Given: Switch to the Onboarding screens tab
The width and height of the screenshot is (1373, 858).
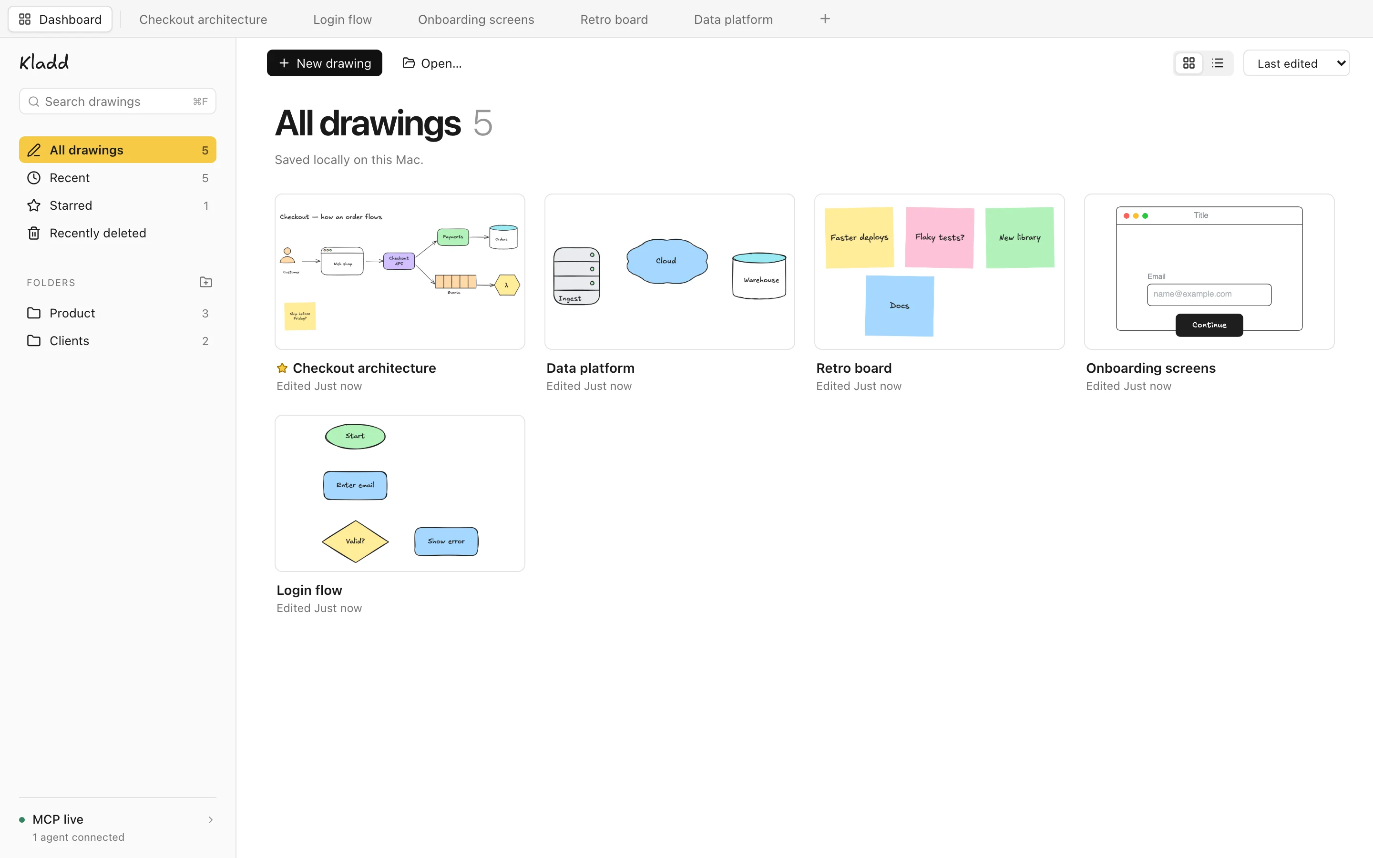Looking at the screenshot, I should (476, 19).
